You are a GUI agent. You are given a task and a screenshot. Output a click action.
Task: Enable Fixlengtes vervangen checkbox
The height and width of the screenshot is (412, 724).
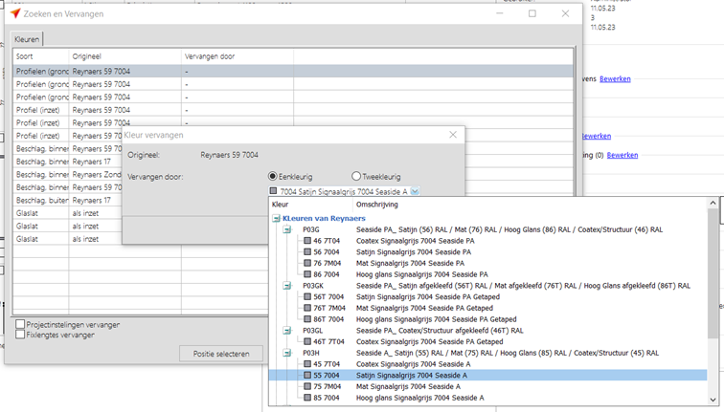[x=20, y=335]
